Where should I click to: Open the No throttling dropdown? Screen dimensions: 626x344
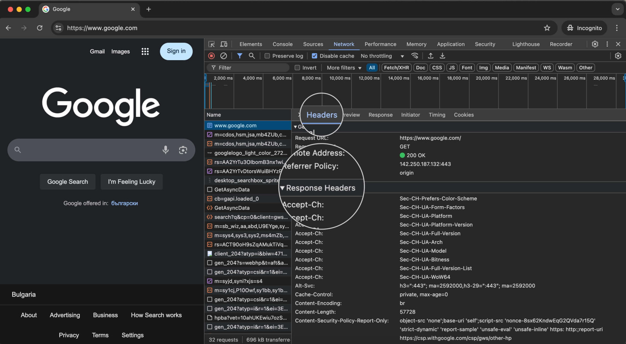point(382,56)
